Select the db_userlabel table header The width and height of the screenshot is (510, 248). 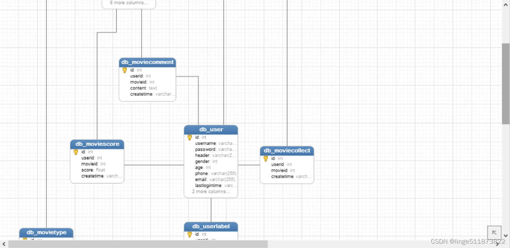211,227
